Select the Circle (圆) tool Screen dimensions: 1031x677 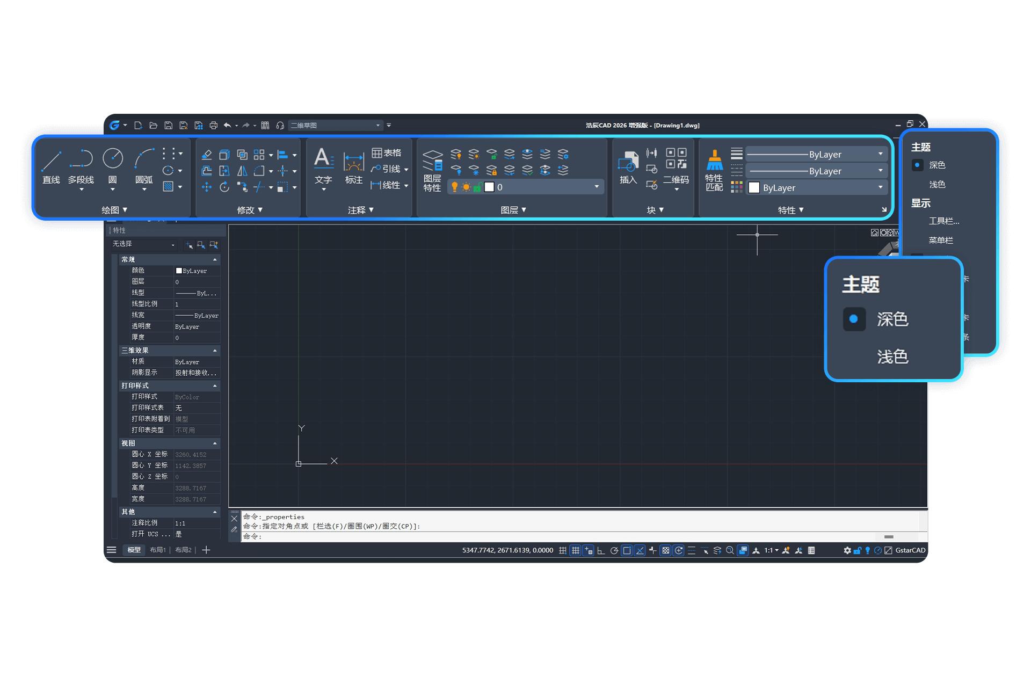click(x=113, y=169)
